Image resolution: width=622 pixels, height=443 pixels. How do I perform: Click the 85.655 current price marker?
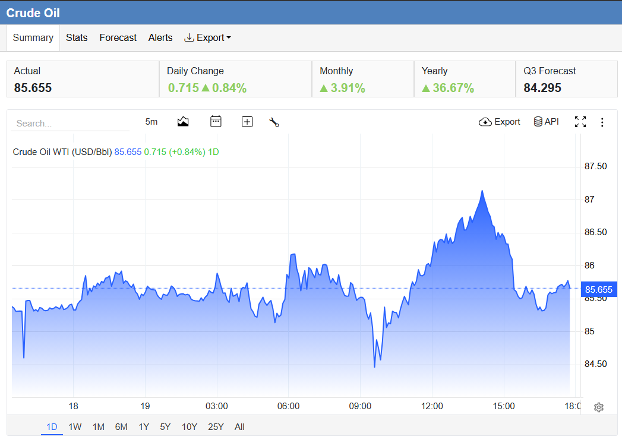pos(599,290)
